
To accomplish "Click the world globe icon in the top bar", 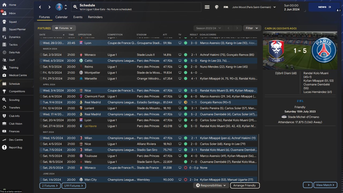I will tap(217, 7).
